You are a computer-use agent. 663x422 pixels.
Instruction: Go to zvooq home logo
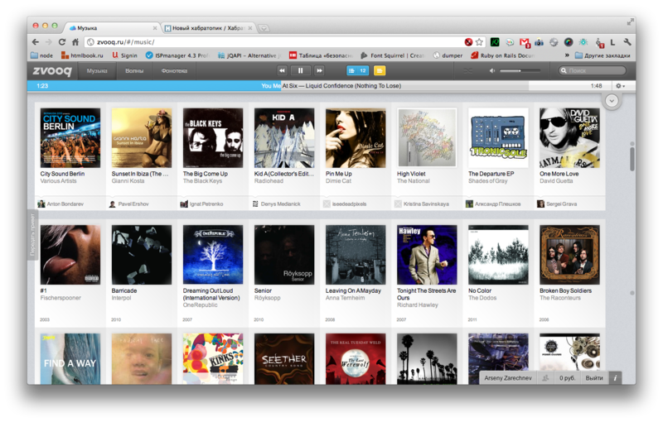(52, 70)
